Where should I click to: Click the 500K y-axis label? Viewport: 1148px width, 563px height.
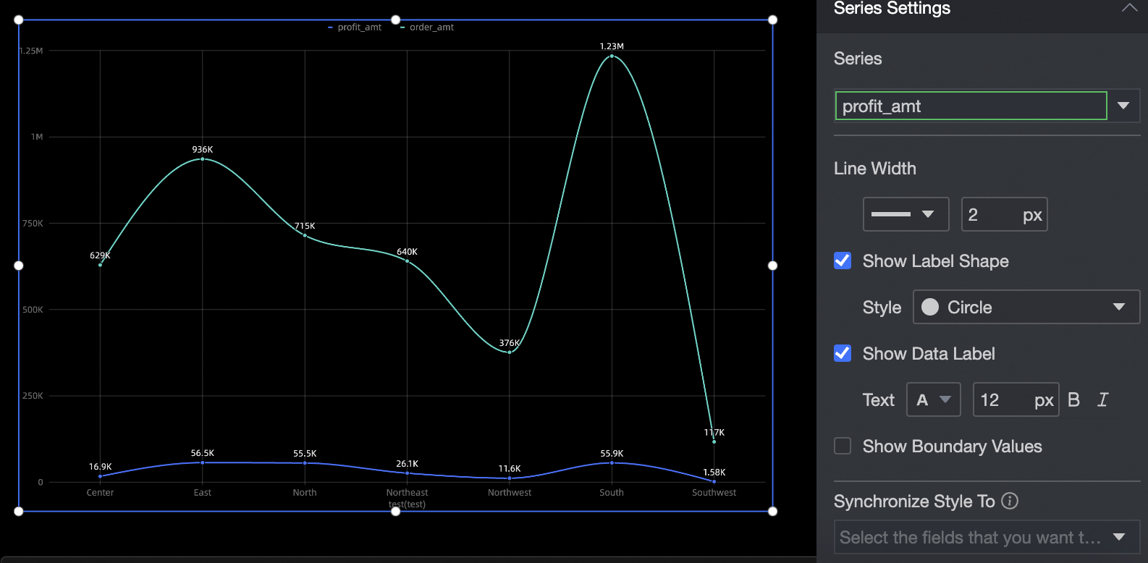(33, 310)
